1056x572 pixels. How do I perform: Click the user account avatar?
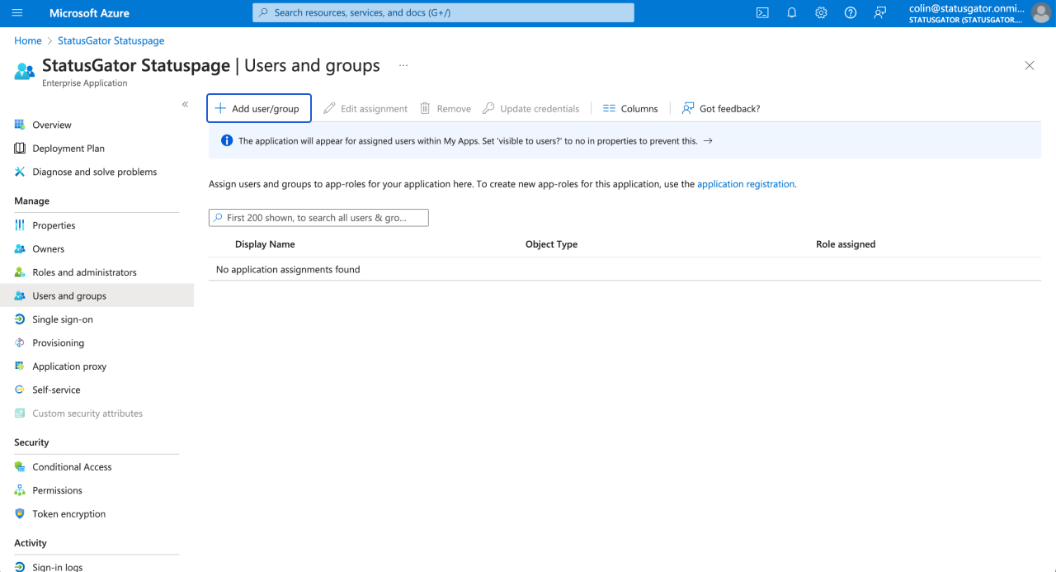1041,13
